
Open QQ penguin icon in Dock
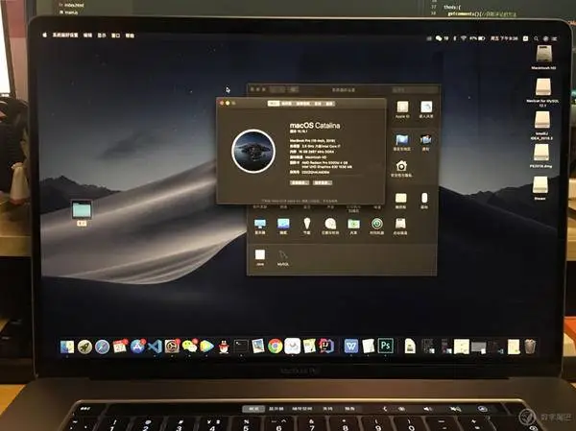tap(224, 347)
